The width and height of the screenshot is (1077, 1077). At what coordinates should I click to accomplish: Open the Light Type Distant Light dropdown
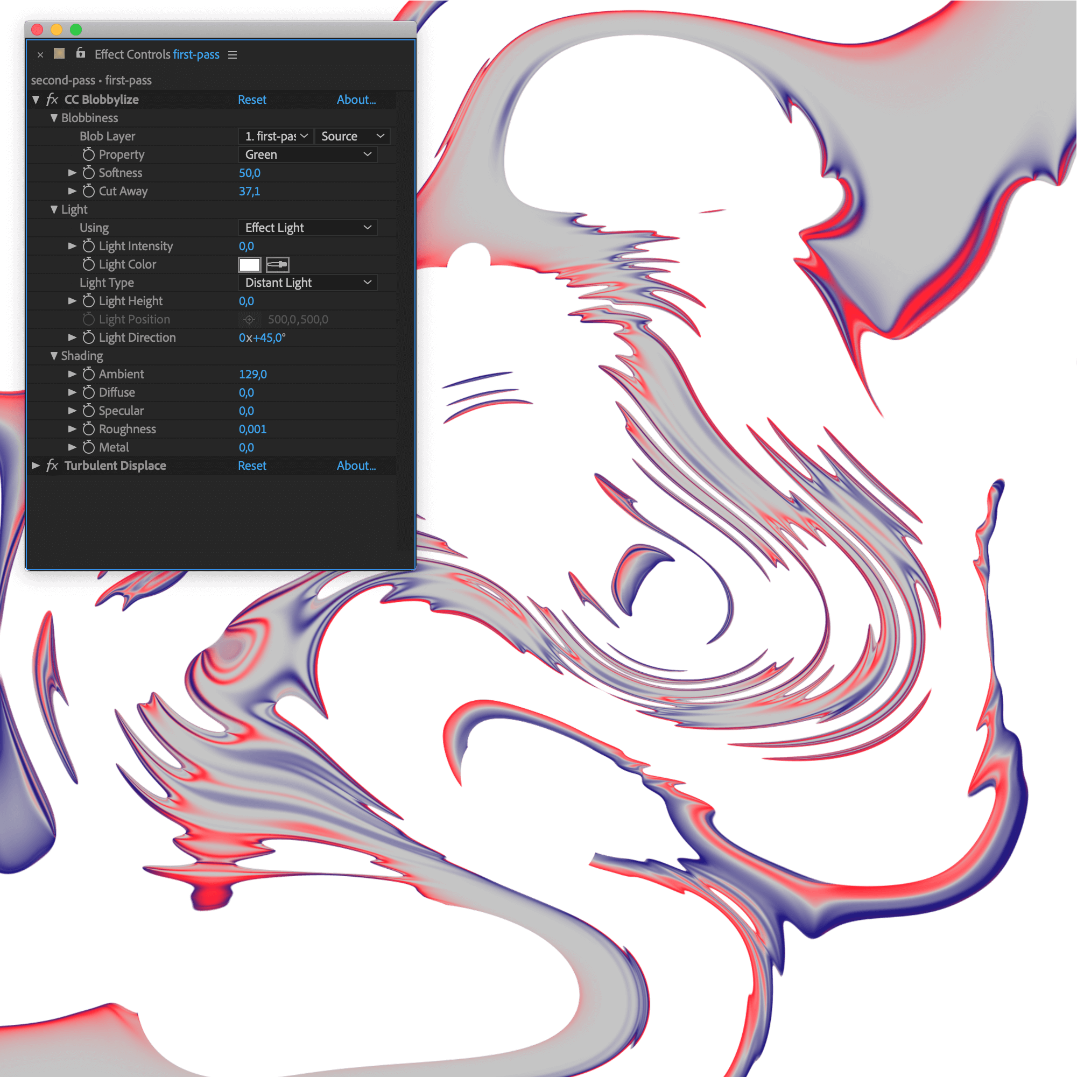point(307,283)
